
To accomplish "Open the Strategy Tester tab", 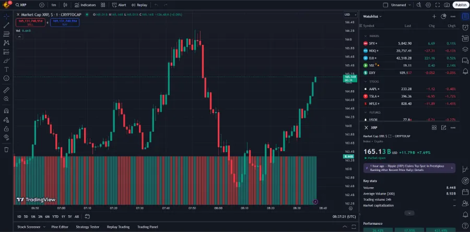I will pyautogui.click(x=88, y=227).
